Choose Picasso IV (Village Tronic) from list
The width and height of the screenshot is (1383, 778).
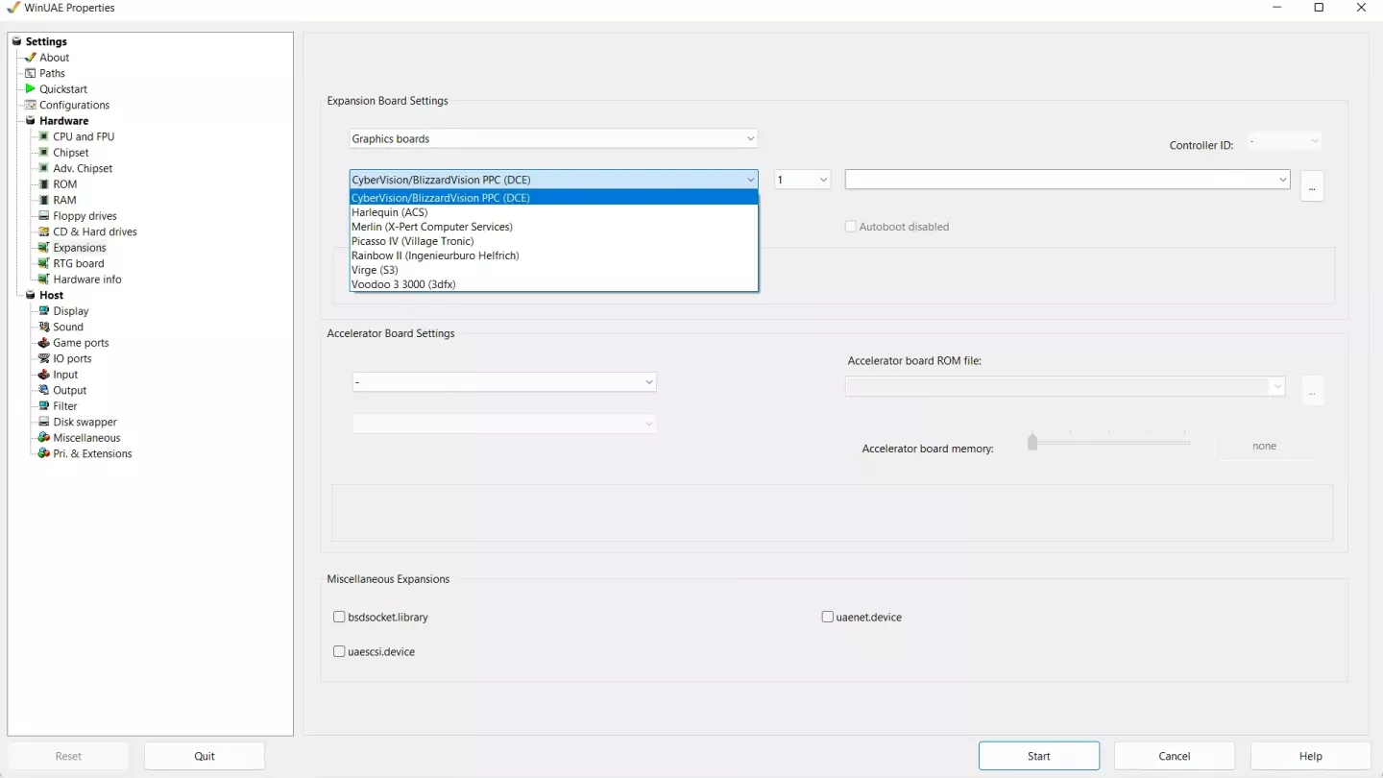(412, 241)
